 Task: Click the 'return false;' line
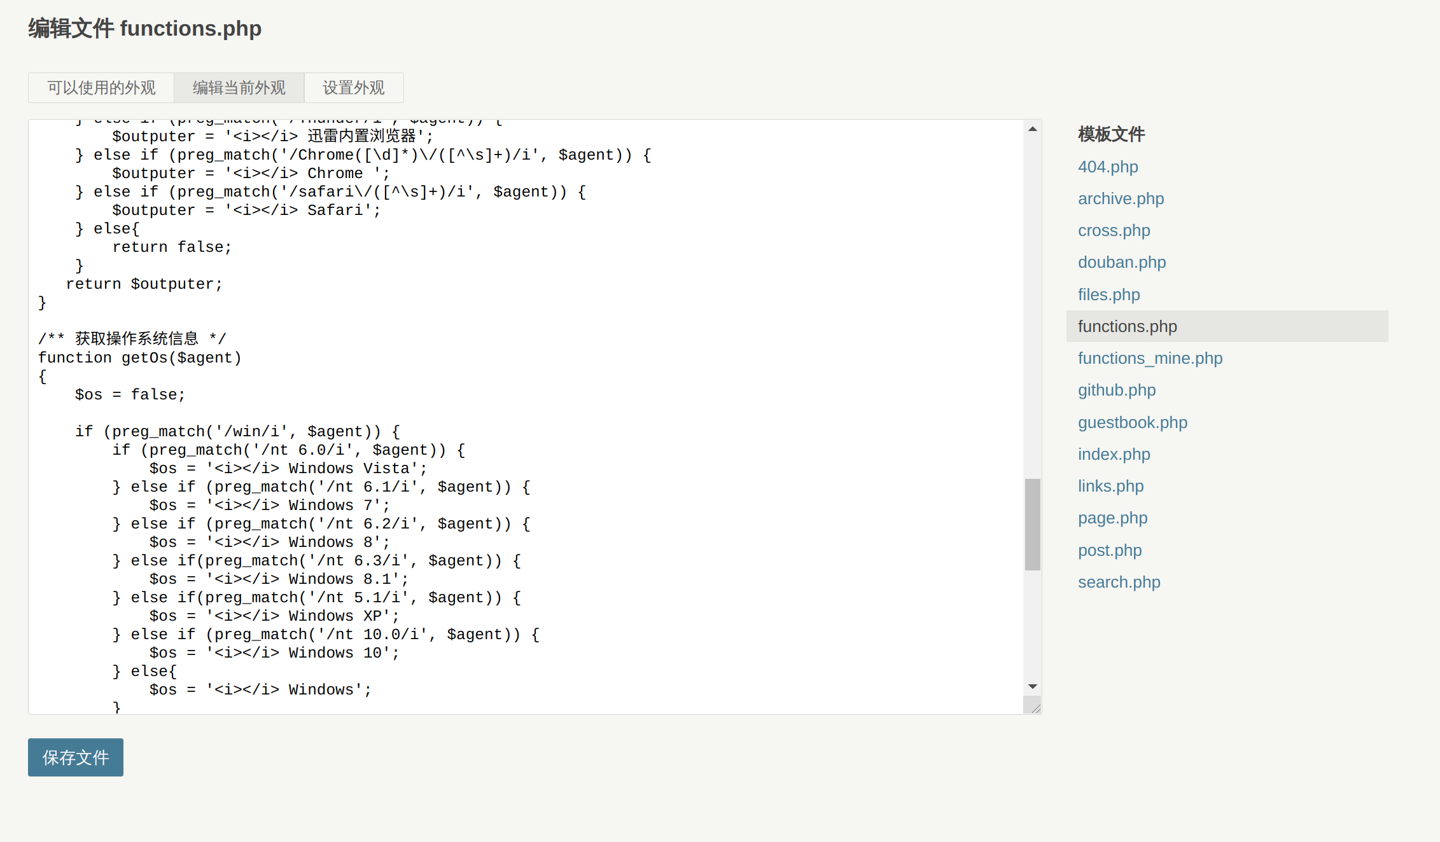pyautogui.click(x=172, y=247)
